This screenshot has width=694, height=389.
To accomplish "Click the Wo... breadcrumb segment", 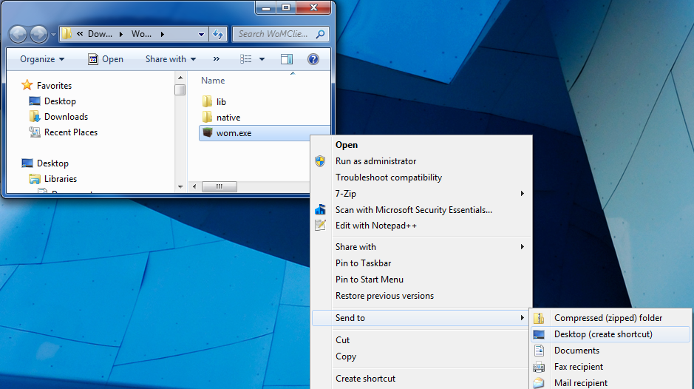I will (141, 34).
